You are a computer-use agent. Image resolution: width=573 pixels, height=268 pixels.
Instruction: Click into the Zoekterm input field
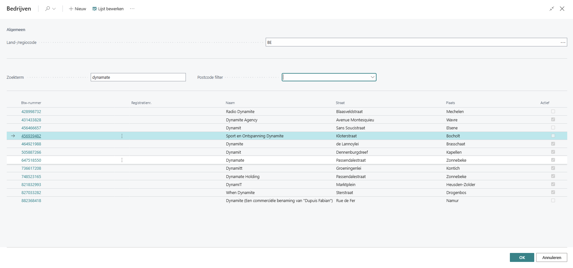point(138,77)
